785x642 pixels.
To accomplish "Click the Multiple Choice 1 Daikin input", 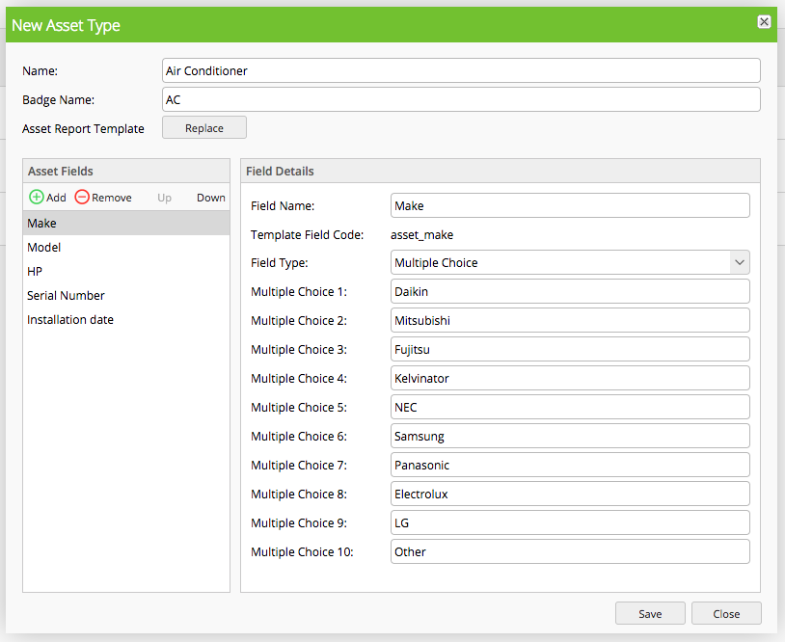I will [571, 291].
